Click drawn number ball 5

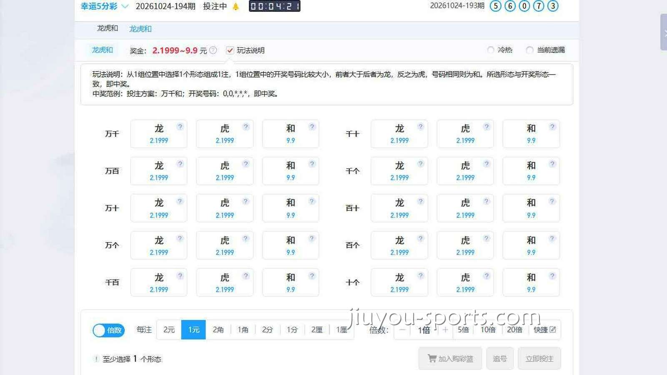(495, 6)
